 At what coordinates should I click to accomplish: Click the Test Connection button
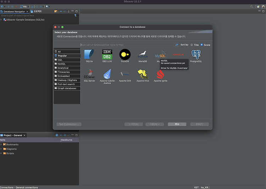(69, 124)
